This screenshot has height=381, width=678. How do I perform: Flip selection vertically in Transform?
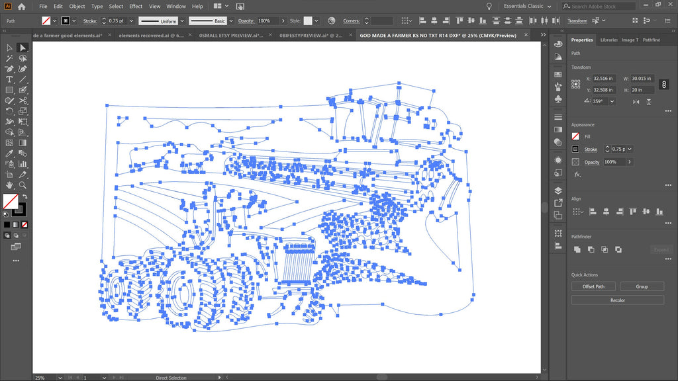(x=649, y=101)
